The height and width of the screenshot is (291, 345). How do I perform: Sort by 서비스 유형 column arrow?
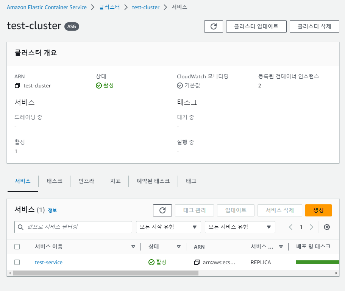click(281, 247)
